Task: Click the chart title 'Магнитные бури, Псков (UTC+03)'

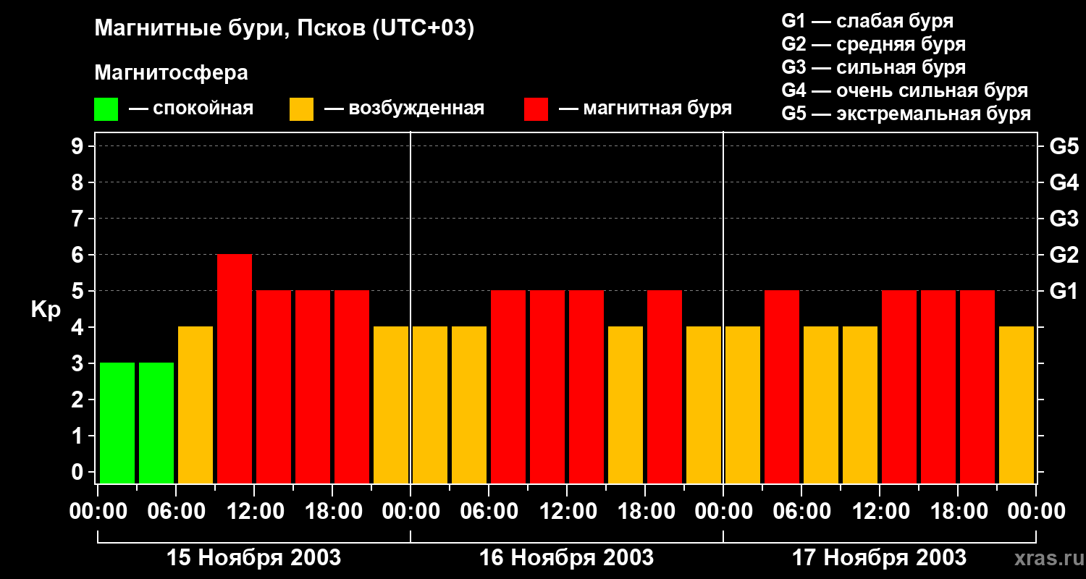Action: click(x=285, y=30)
